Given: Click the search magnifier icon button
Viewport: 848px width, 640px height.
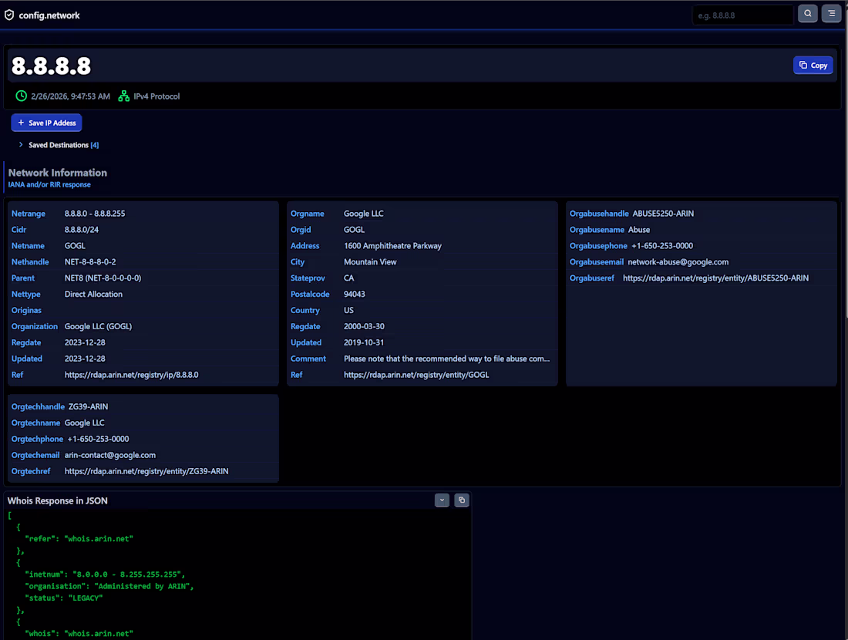Looking at the screenshot, I should [x=807, y=14].
